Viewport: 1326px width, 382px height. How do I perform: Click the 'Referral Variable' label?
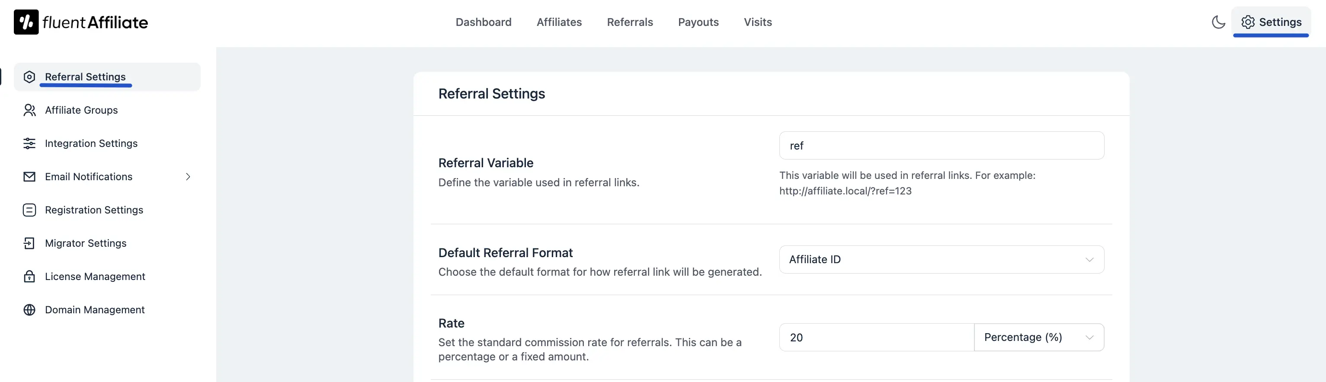(485, 163)
